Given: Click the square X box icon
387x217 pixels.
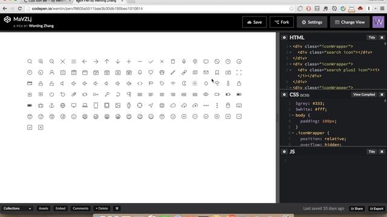Looking at the screenshot, I should point(41,127).
